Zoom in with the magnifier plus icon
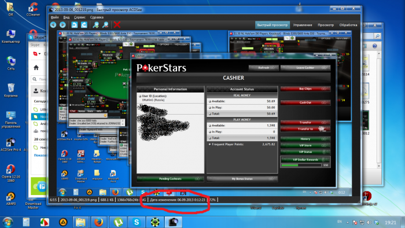 (96, 25)
